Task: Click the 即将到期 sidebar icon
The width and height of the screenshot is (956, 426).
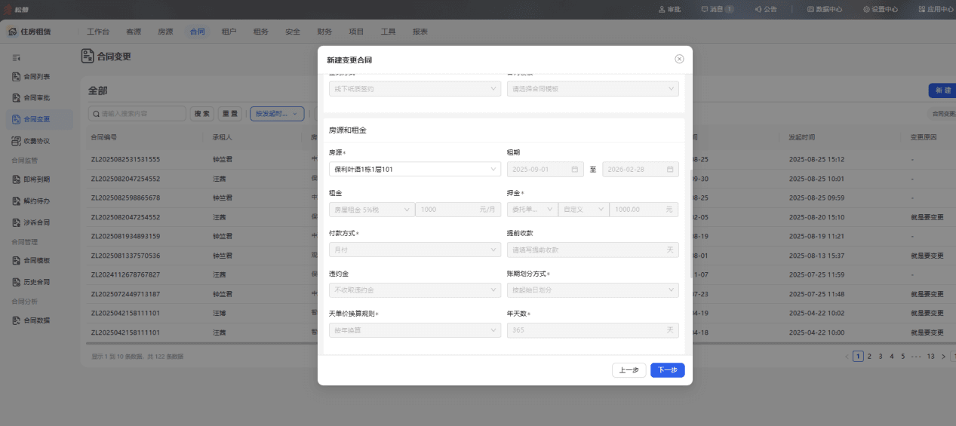Action: 17,179
